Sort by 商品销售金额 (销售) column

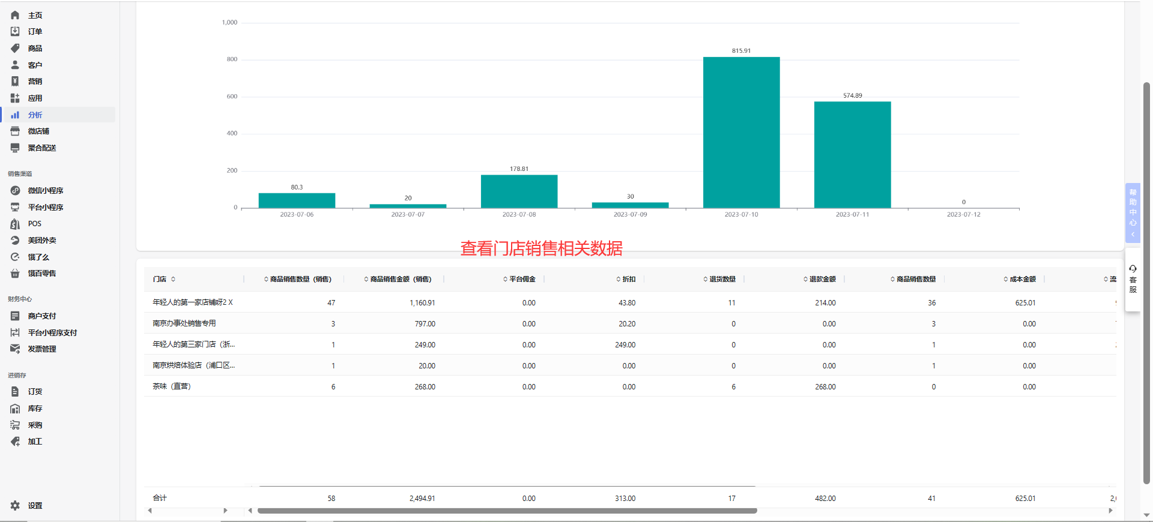(x=398, y=279)
